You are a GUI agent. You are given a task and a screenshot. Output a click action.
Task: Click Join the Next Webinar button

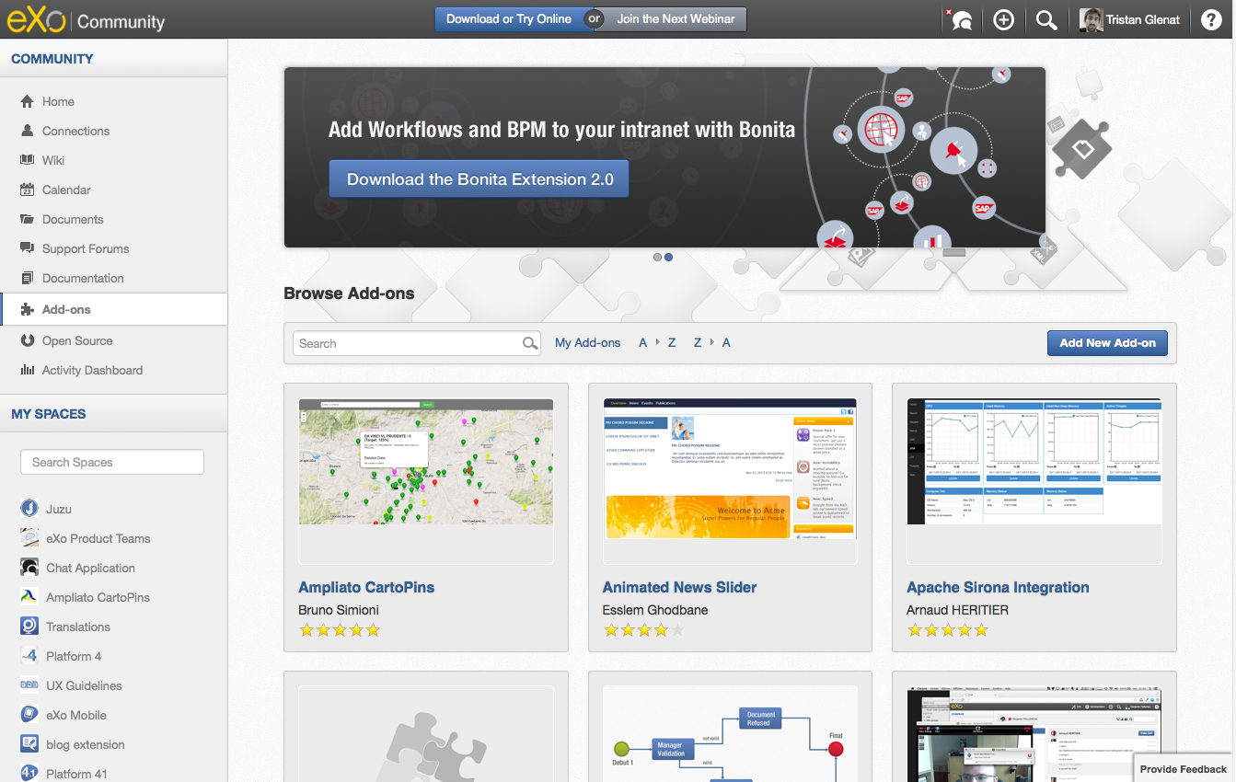coord(676,19)
